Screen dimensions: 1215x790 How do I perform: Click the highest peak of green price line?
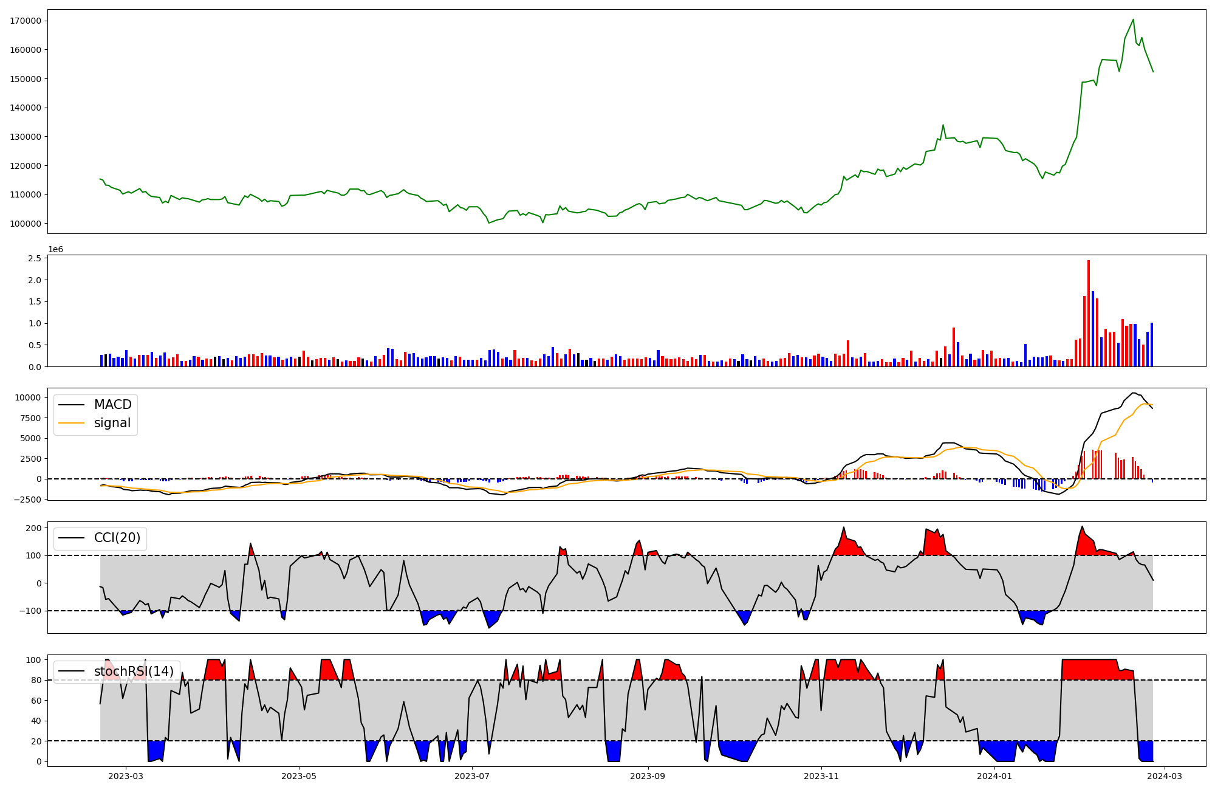[1134, 20]
